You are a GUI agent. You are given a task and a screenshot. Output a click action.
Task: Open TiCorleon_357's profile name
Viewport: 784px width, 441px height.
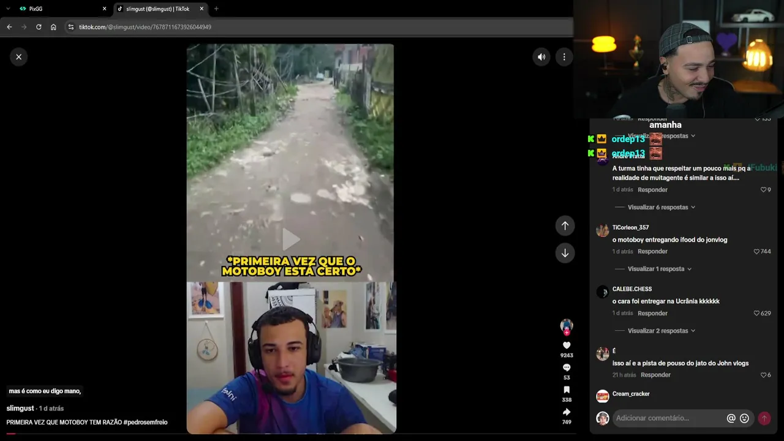(x=630, y=228)
